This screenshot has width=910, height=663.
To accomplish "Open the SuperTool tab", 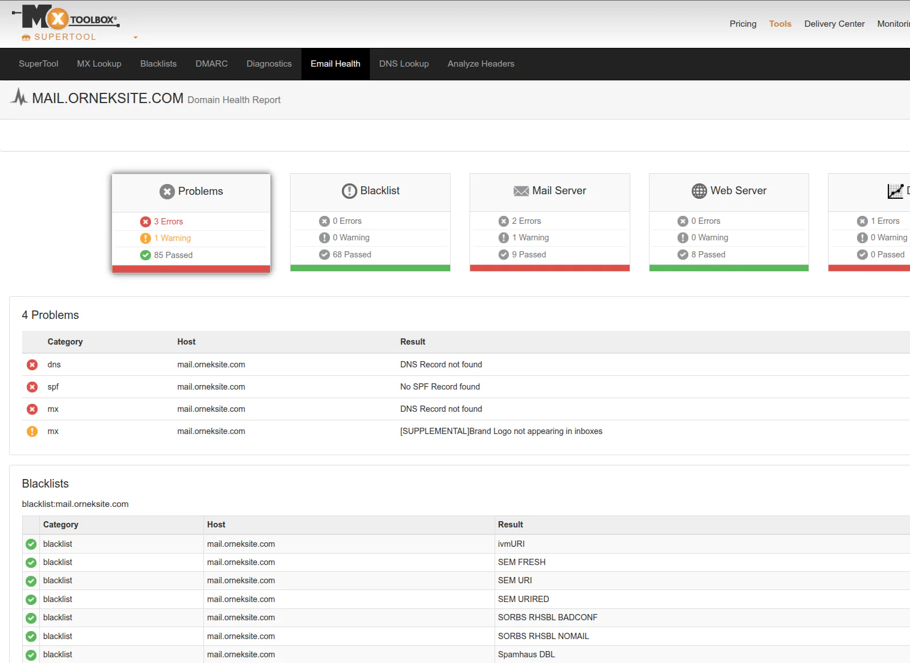I will coord(39,64).
